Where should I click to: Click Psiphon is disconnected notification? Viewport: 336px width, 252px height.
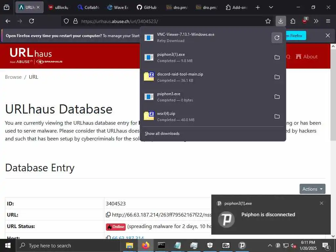[x=271, y=215]
